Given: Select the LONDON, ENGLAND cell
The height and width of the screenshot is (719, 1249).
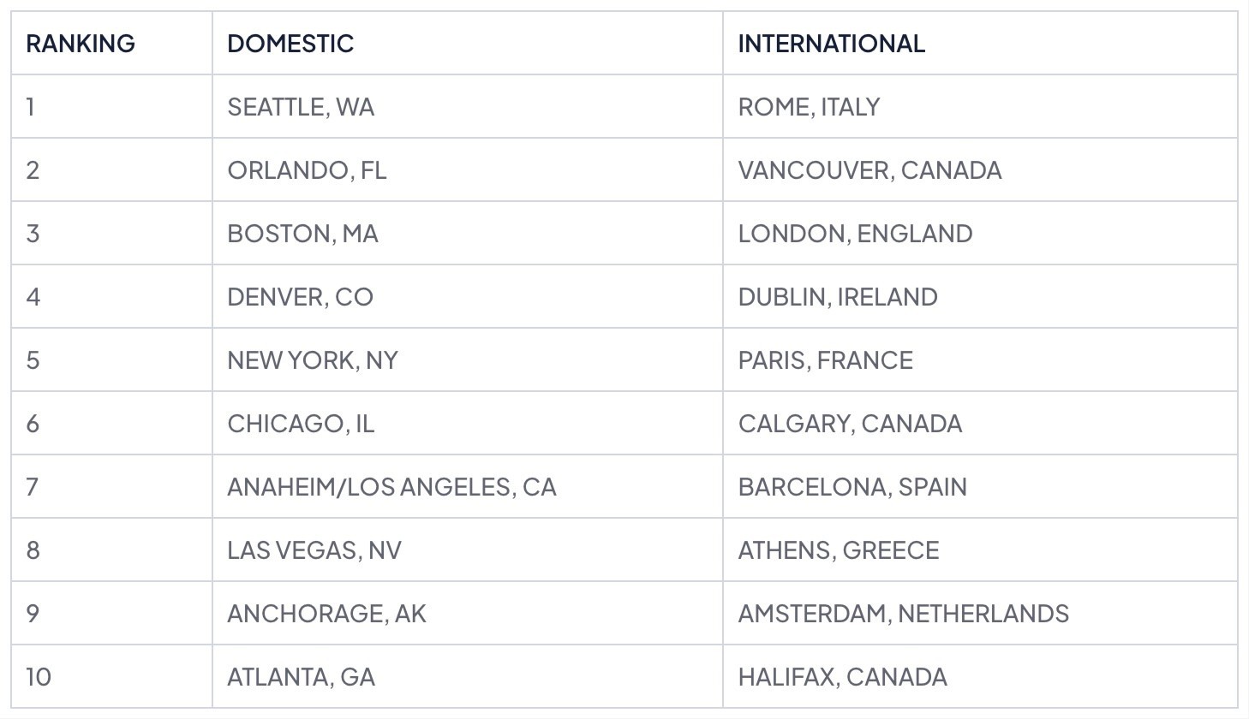Looking at the screenshot, I should pyautogui.click(x=855, y=234).
